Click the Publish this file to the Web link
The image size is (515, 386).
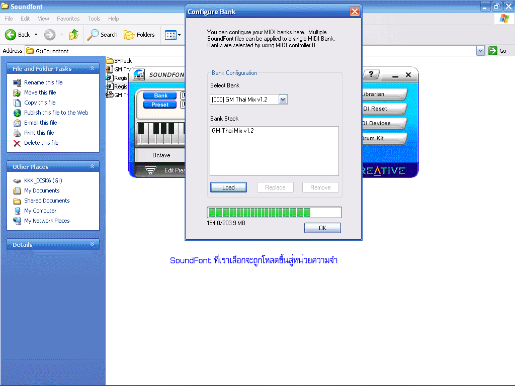pos(56,113)
